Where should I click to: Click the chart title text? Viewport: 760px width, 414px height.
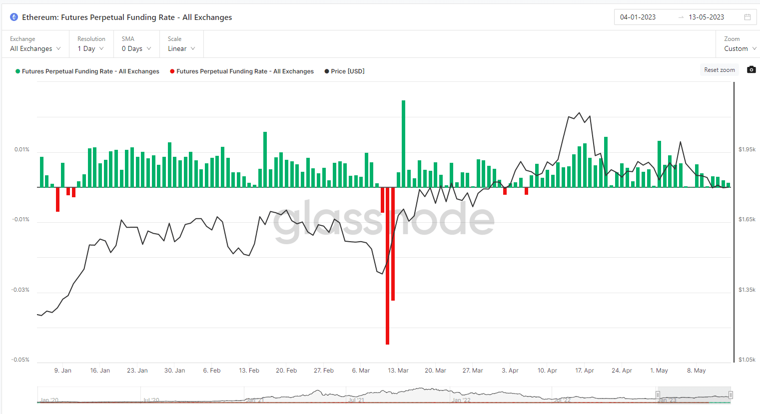pos(127,17)
